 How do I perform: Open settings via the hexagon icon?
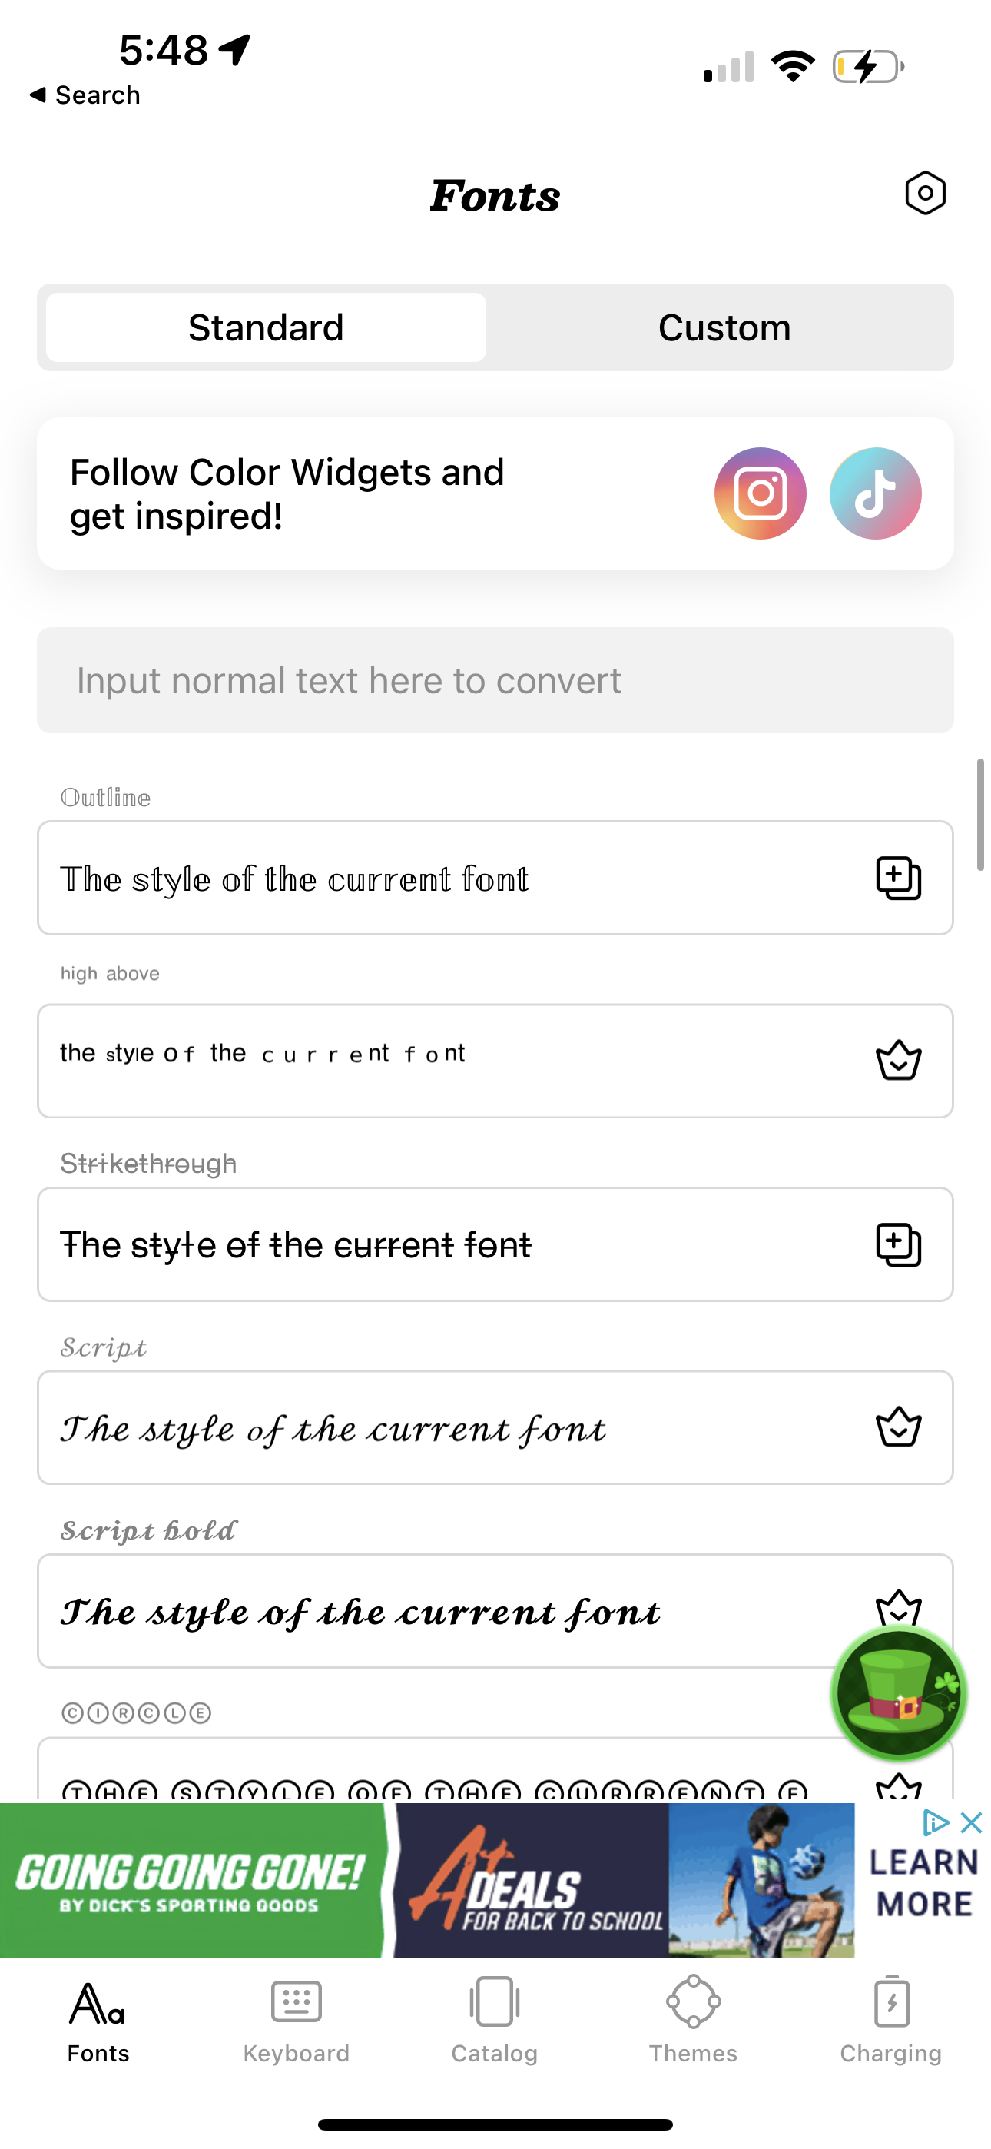[925, 194]
